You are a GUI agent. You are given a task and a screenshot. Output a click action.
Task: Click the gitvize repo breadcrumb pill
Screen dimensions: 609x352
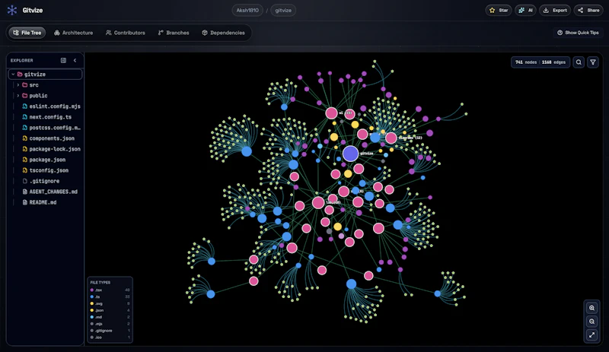tap(283, 10)
